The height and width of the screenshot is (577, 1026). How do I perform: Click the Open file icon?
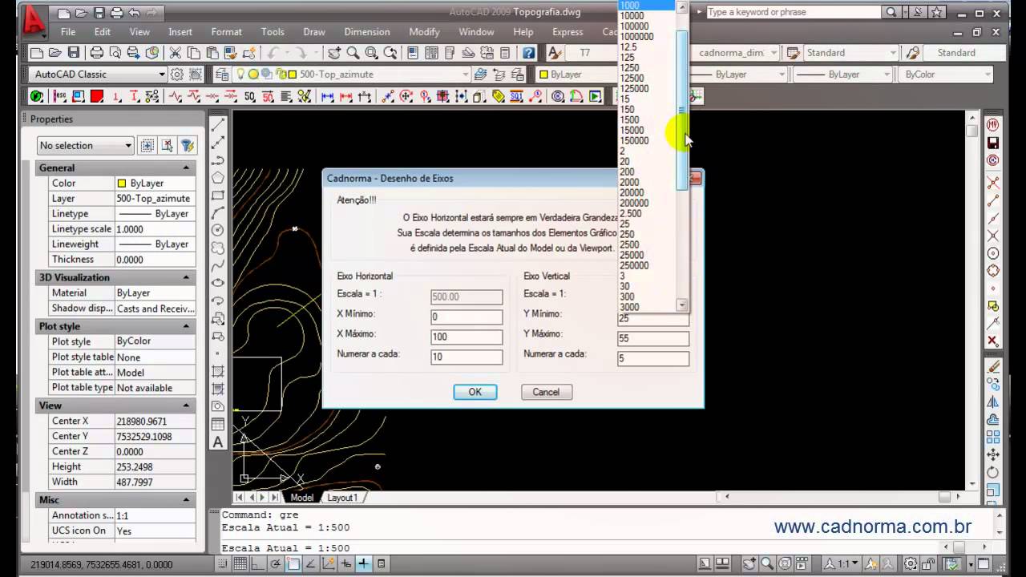pos(55,53)
